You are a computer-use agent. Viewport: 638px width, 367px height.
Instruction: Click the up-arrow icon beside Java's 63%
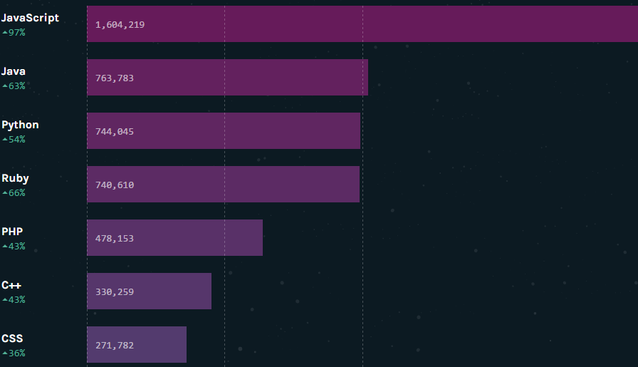click(x=5, y=86)
